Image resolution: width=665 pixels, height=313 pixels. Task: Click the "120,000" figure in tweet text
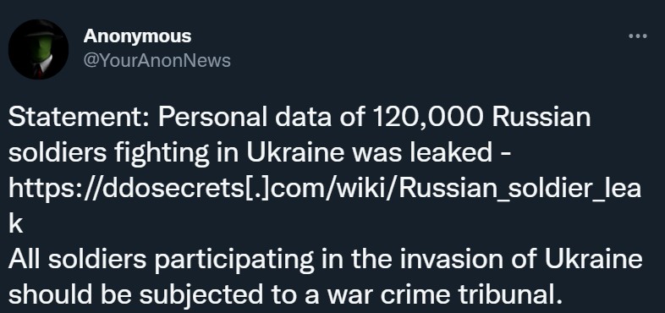[x=428, y=118]
